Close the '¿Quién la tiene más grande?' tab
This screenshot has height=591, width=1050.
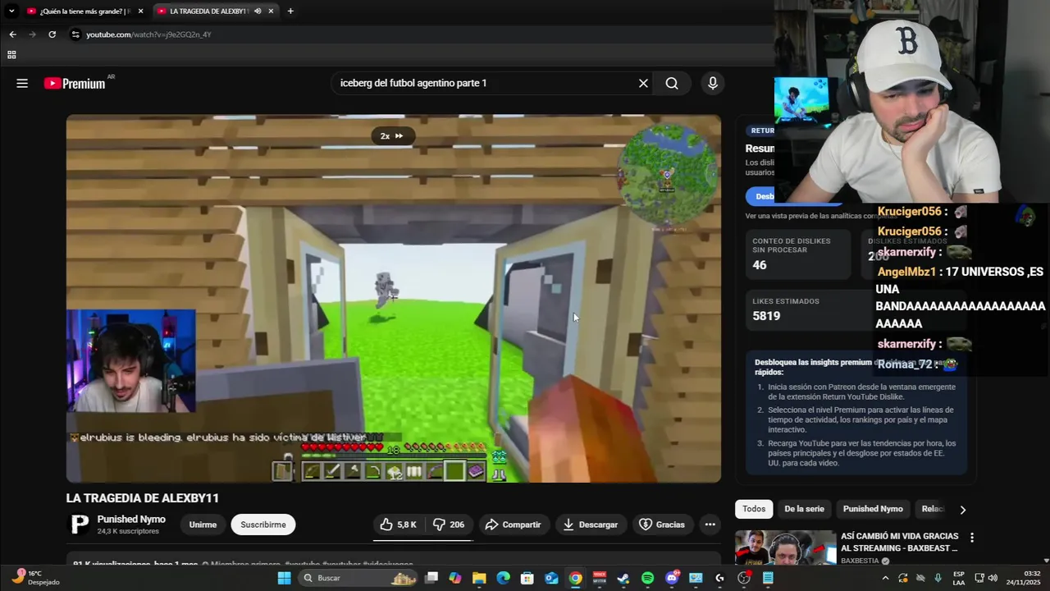140,11
